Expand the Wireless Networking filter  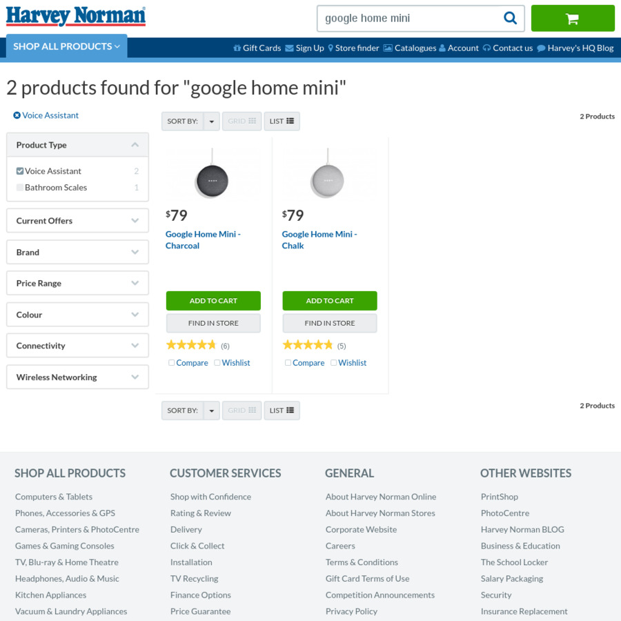click(x=77, y=377)
